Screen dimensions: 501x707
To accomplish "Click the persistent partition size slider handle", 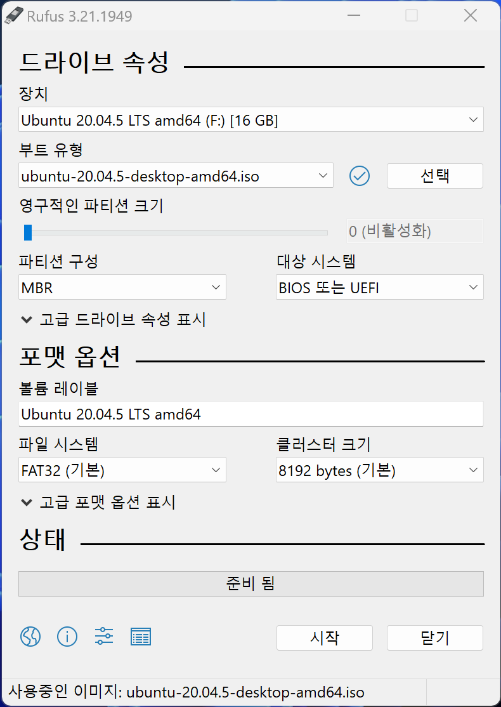I will click(28, 233).
